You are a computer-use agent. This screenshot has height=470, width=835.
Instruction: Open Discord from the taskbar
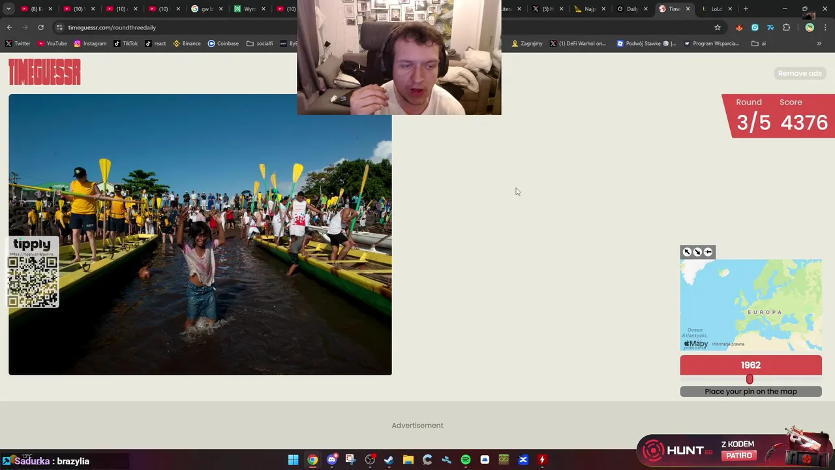tap(332, 460)
